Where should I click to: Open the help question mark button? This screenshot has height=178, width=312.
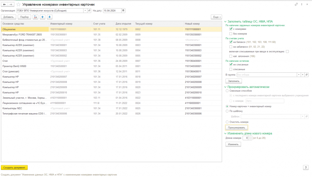pos(306,167)
